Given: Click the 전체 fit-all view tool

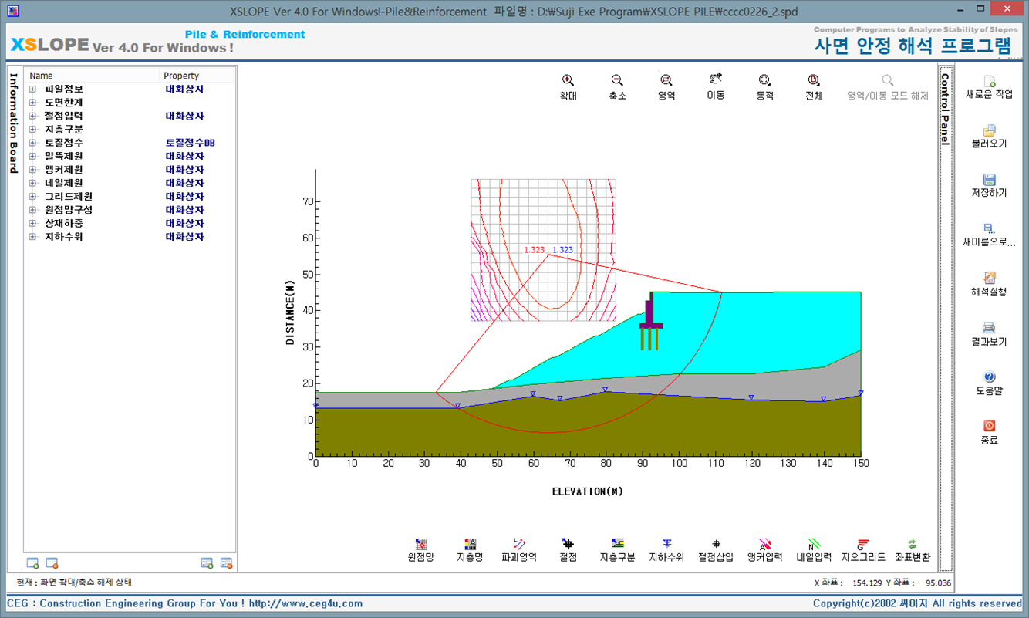Looking at the screenshot, I should (x=814, y=86).
